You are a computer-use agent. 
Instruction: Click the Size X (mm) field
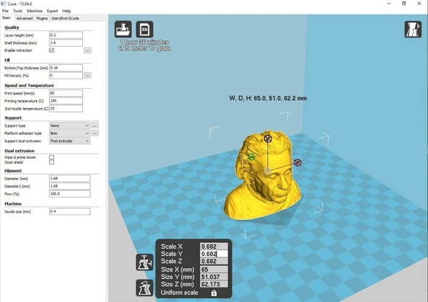click(214, 269)
